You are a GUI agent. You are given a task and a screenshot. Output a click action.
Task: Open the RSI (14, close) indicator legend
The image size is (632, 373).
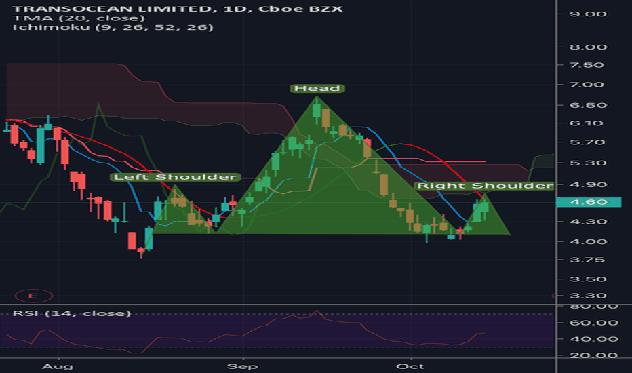[x=72, y=313]
